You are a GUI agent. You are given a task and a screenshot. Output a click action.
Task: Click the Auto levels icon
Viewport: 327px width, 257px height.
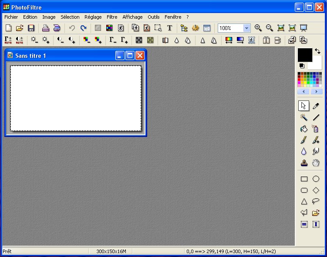(x=8, y=40)
